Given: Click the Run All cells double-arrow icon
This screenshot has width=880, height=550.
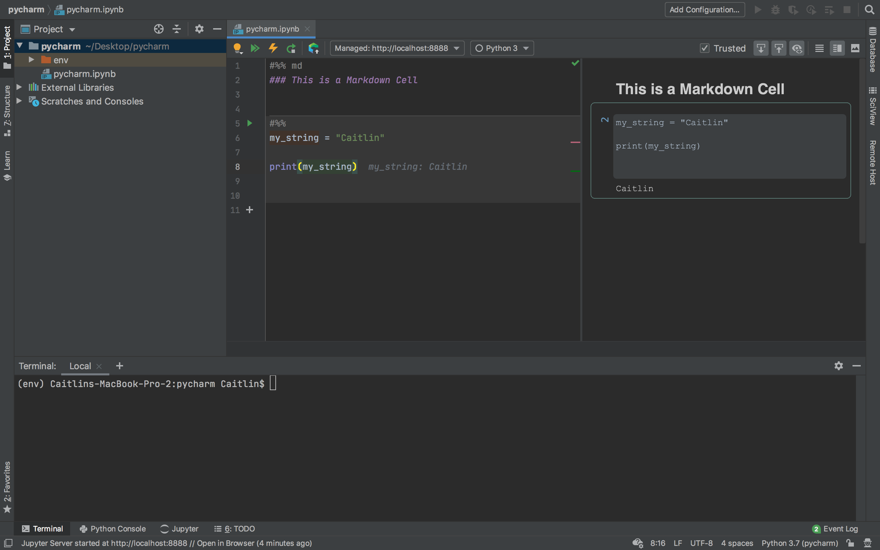Looking at the screenshot, I should [255, 48].
